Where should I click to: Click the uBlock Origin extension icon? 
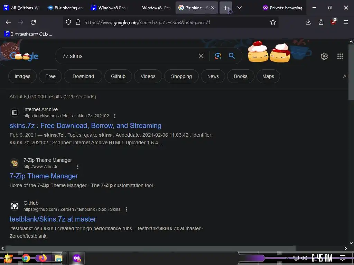coord(334,22)
